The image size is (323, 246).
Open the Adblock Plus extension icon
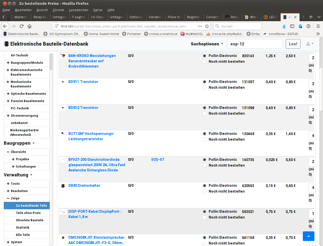308,26
